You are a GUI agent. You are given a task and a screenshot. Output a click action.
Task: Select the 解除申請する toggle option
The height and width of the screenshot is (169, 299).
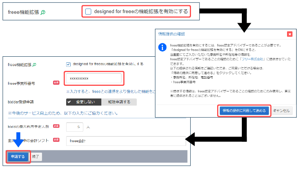coord(119,102)
